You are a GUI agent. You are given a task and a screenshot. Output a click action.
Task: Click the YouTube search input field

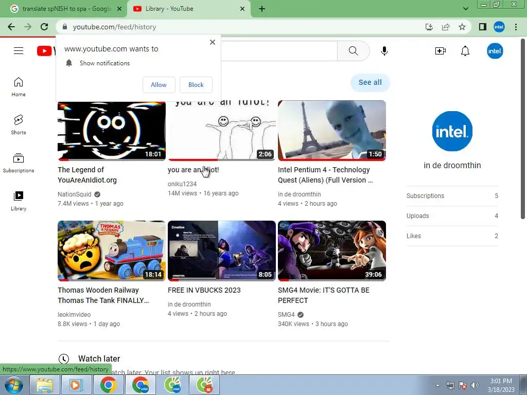(279, 51)
